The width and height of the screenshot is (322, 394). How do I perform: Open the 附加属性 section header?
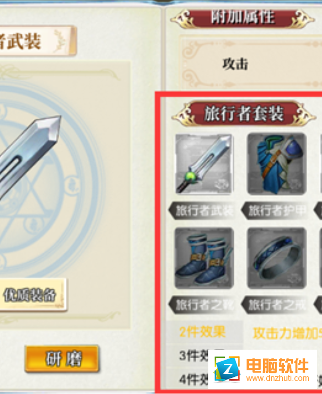(x=243, y=18)
